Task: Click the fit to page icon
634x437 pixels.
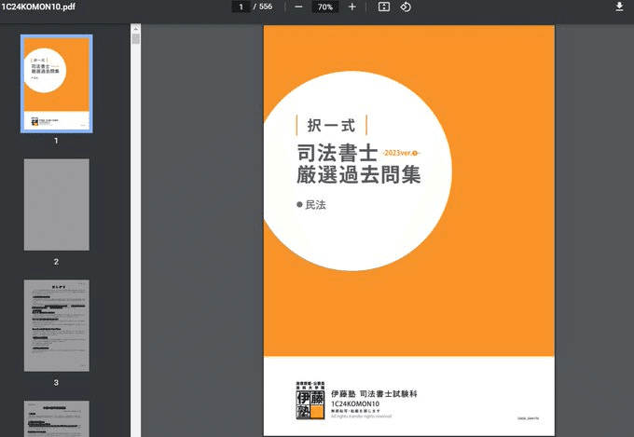Action: (384, 7)
